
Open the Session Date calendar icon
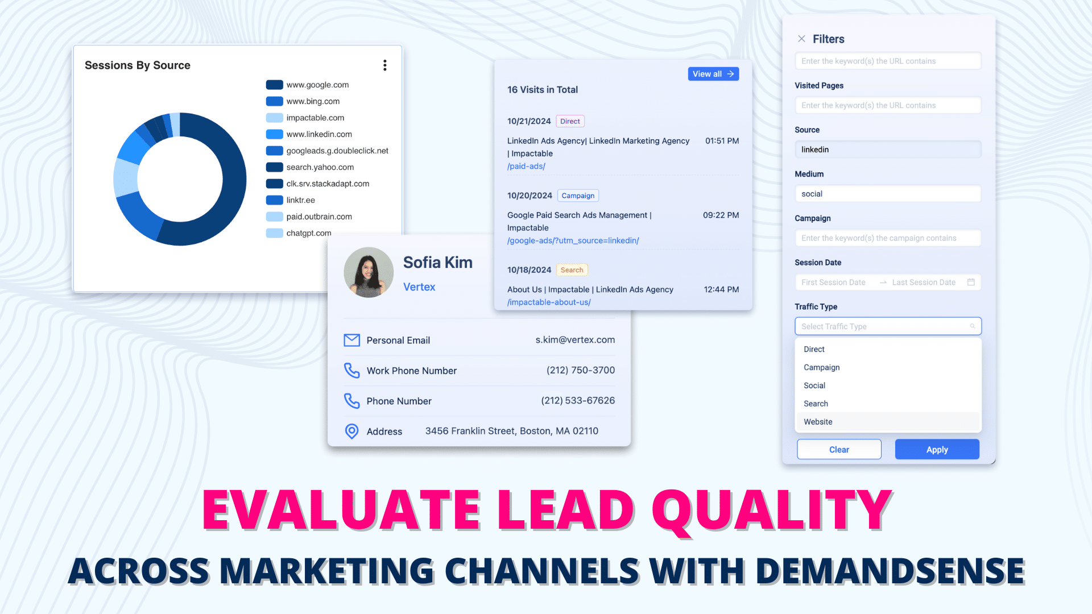pos(971,282)
